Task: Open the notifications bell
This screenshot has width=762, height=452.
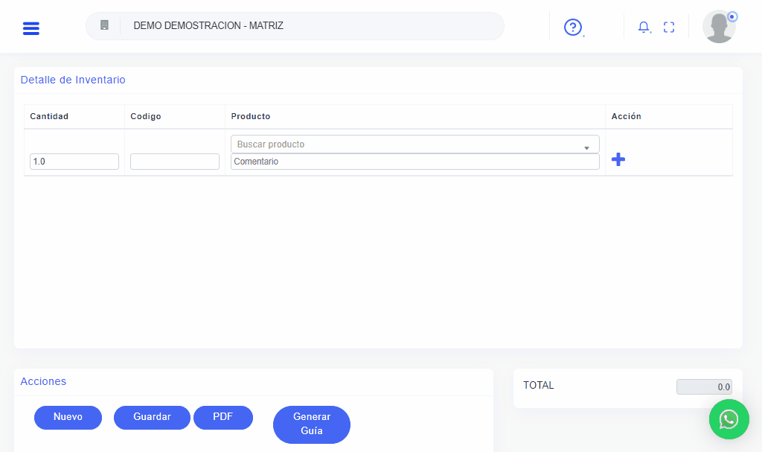Action: [644, 28]
